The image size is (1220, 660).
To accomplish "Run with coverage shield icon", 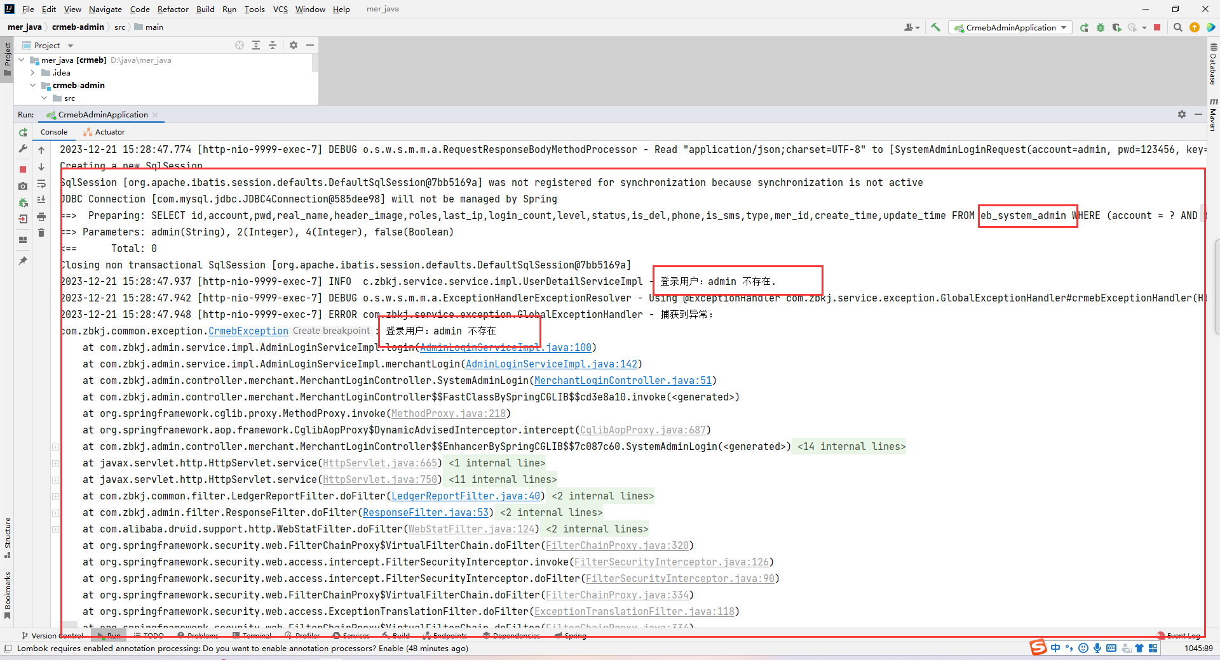I will [x=1116, y=27].
